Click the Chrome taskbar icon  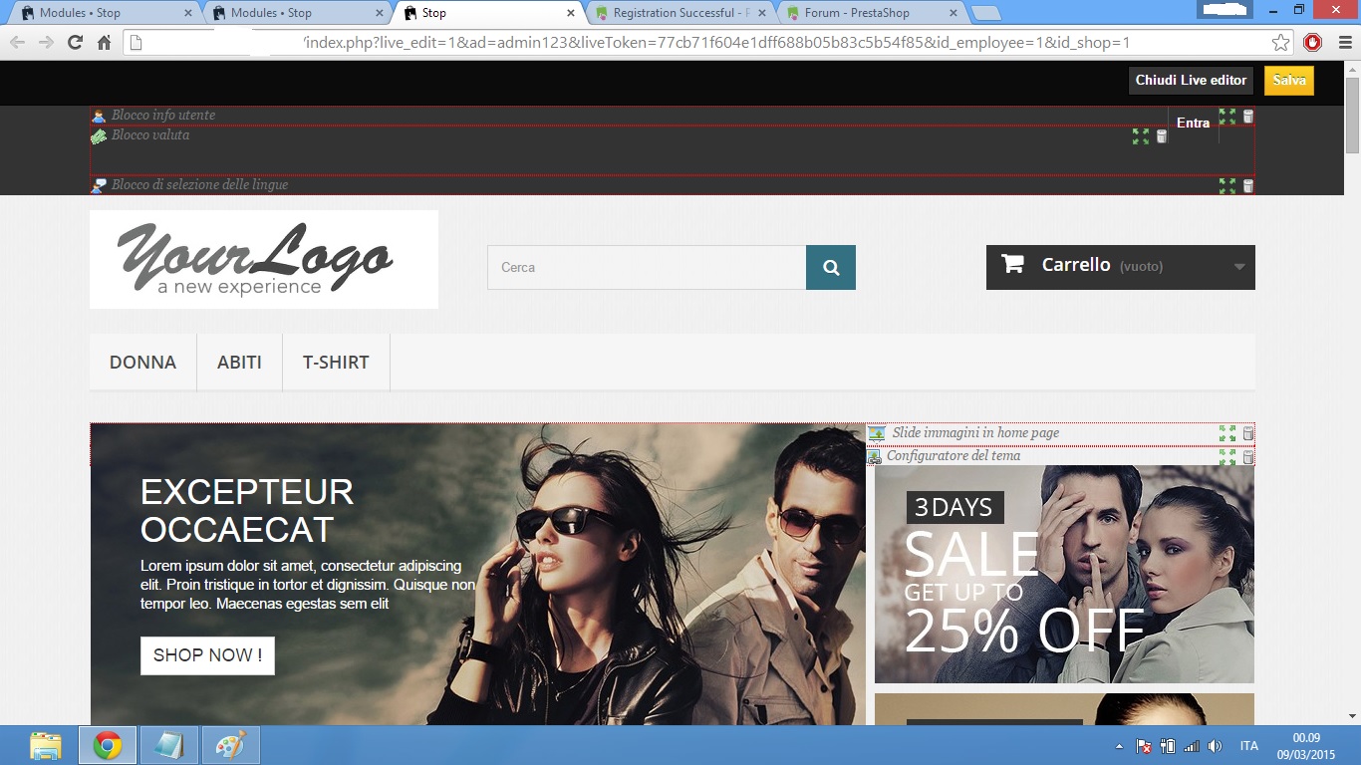click(108, 745)
